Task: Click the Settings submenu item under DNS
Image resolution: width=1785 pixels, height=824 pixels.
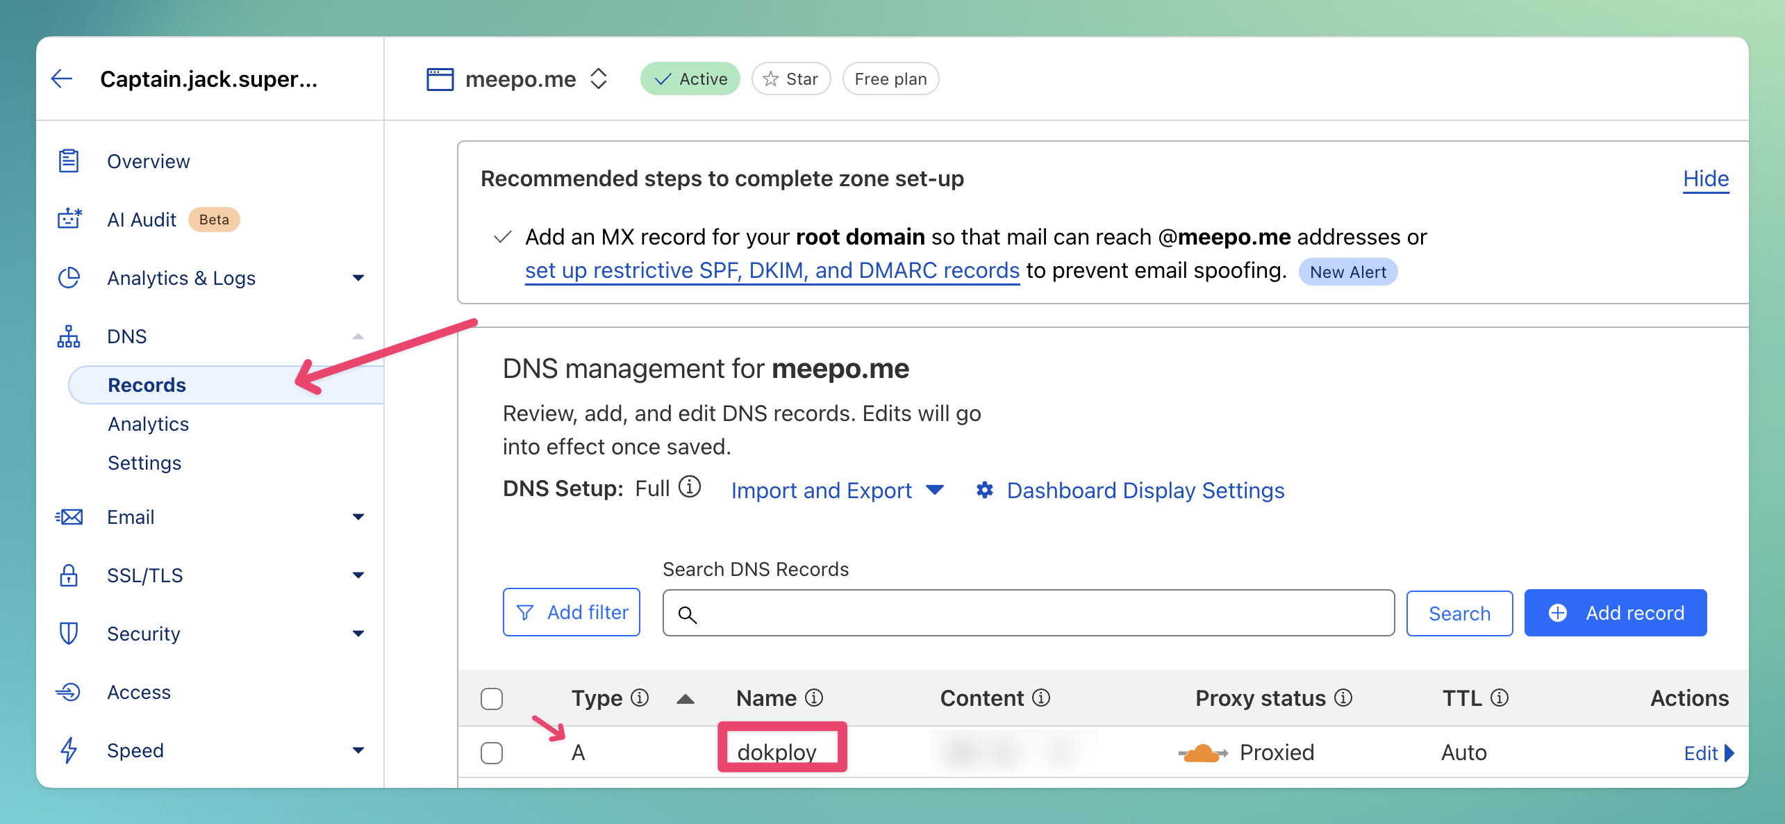Action: point(146,463)
